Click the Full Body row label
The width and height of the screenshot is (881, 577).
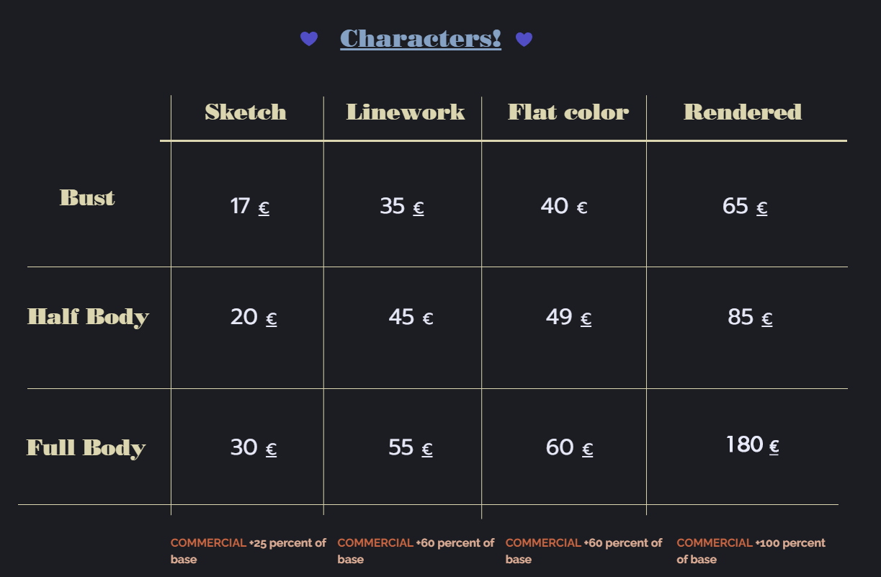(x=86, y=448)
